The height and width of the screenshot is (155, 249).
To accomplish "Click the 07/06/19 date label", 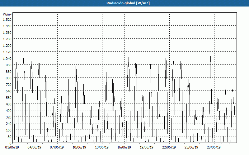I will 57,148.
